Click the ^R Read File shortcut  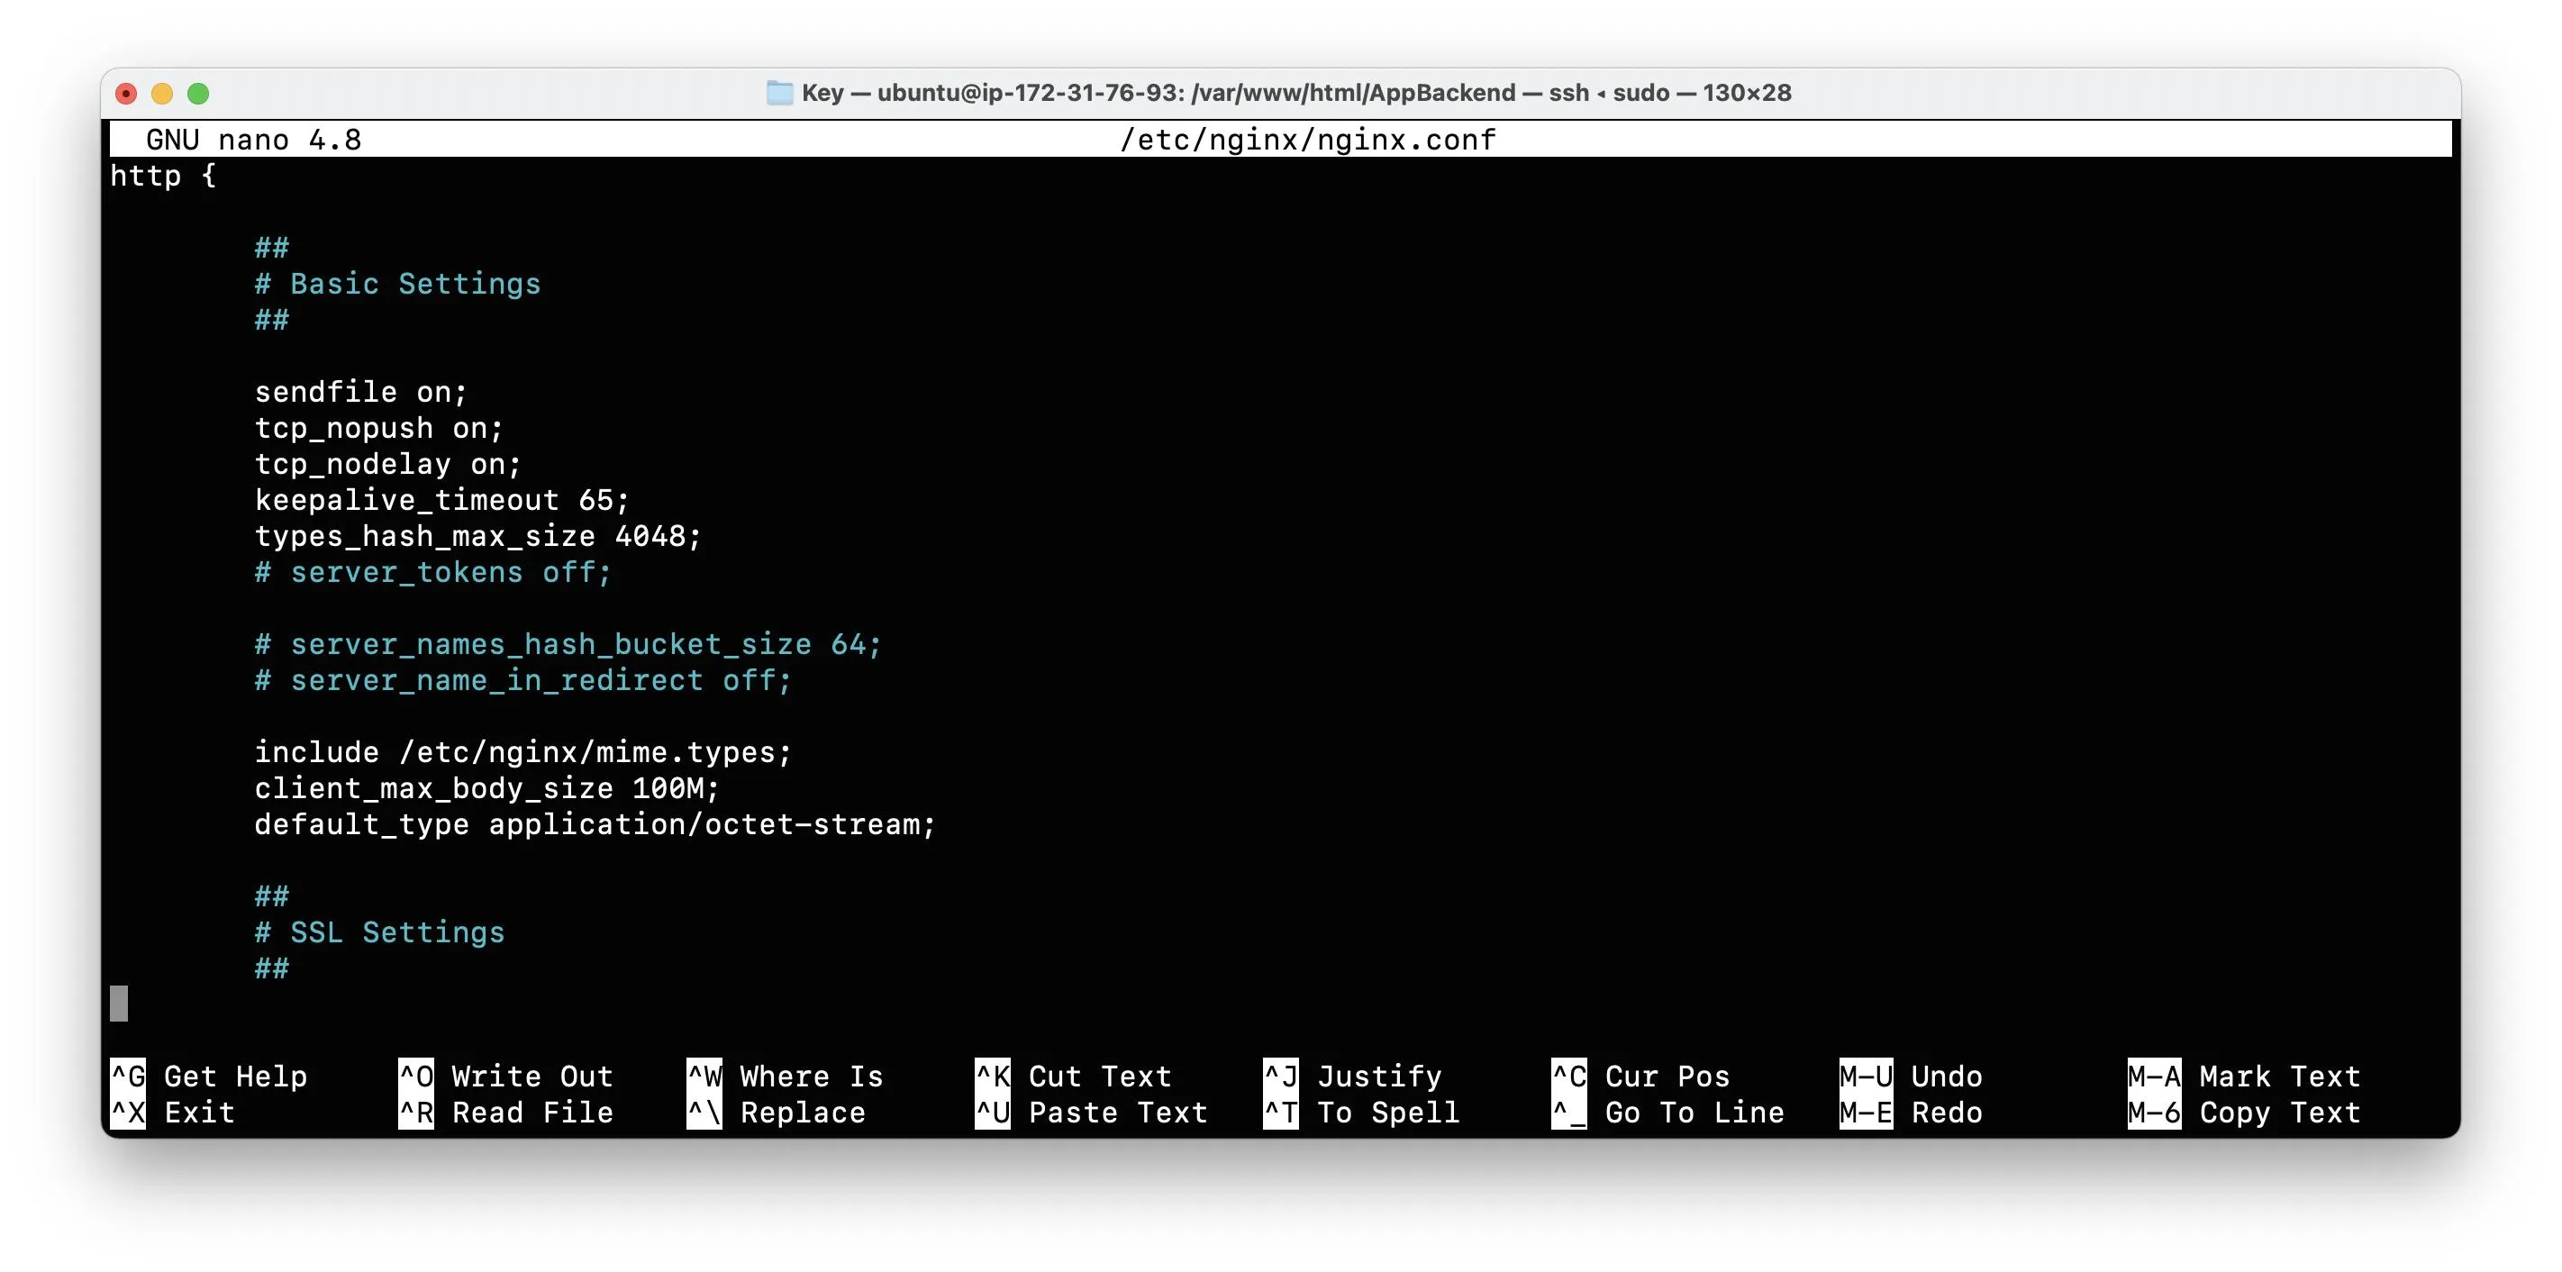coord(505,1112)
